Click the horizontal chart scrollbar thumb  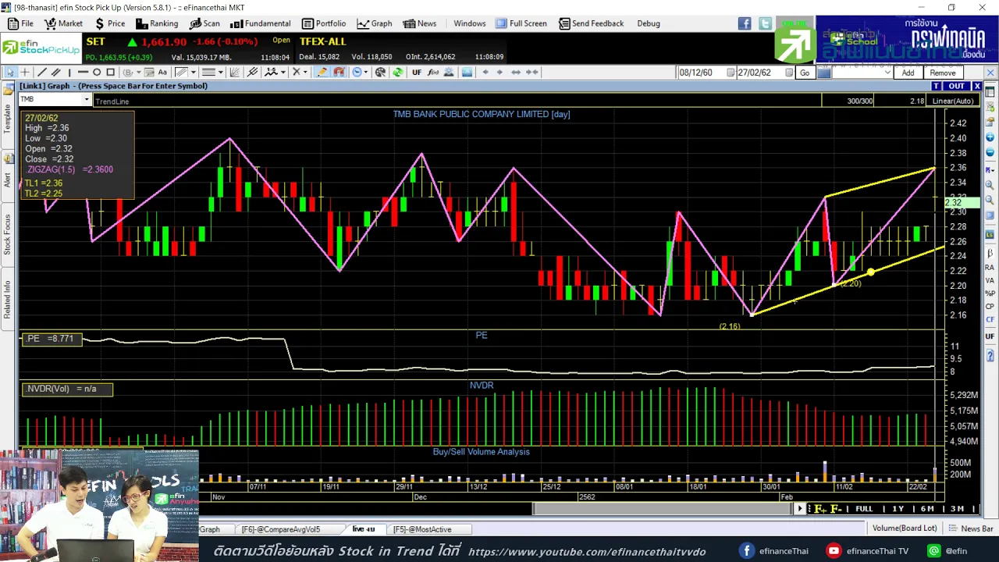[662, 509]
